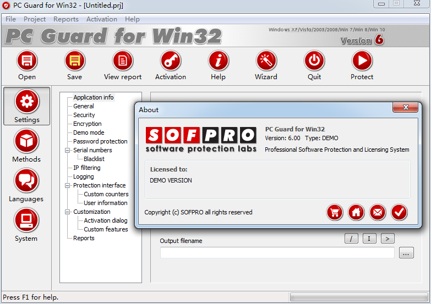Click the DEMO VERSION license text

point(171,180)
